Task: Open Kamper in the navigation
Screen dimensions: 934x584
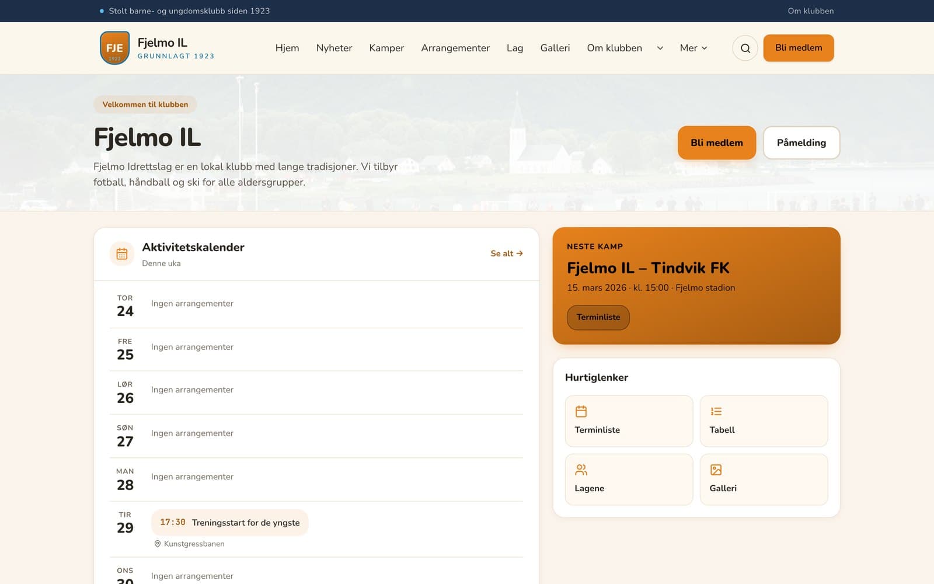Action: click(x=386, y=48)
